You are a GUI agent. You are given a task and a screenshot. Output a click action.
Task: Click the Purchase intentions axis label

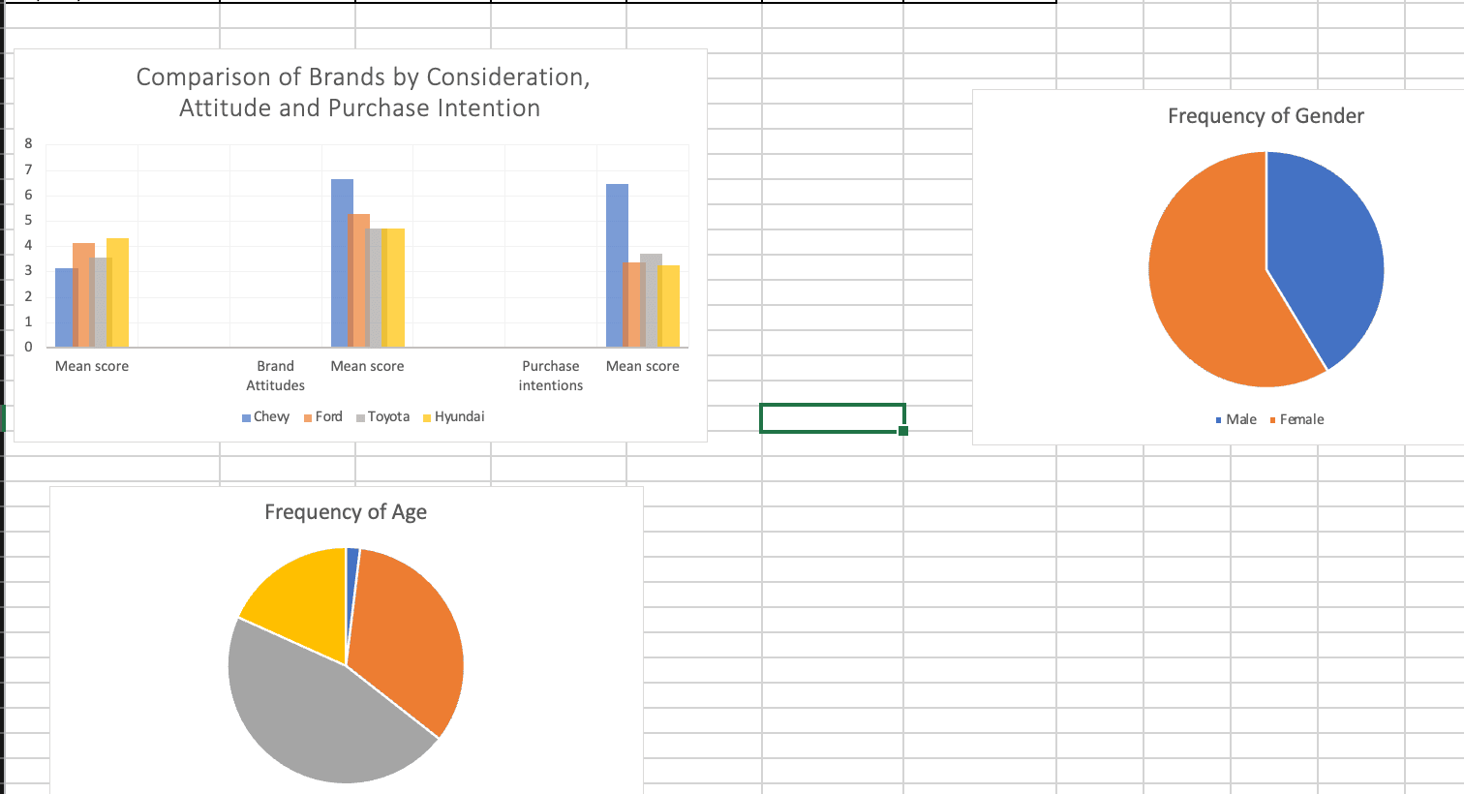550,376
